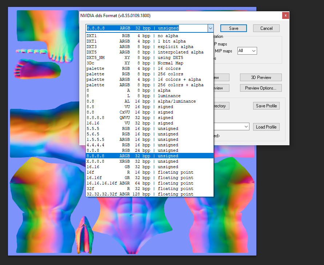The image size is (324, 265).
Task: Choose DXT3 explicit alpha format
Action: point(149,47)
